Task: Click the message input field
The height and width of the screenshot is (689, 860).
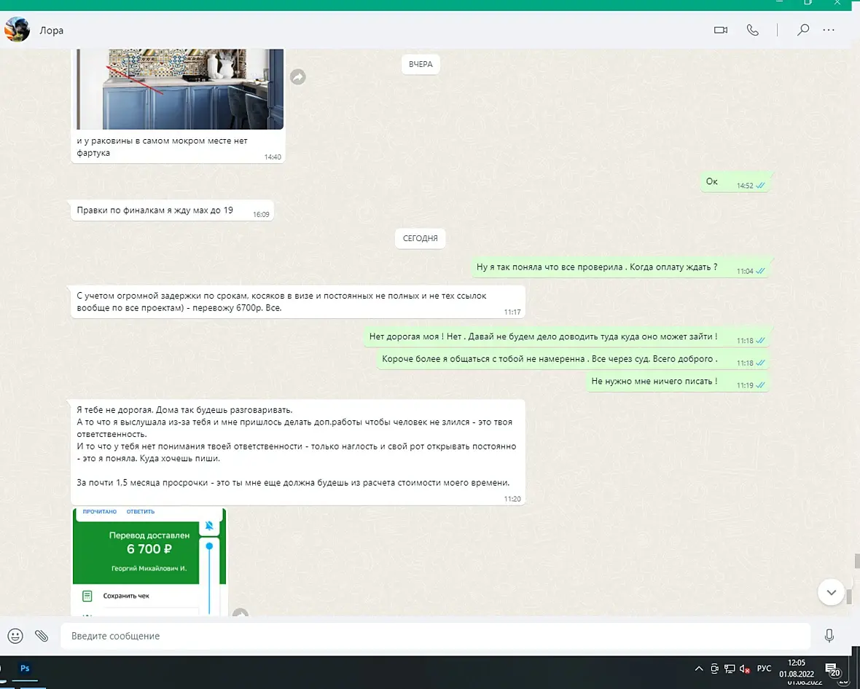Action: pos(436,636)
